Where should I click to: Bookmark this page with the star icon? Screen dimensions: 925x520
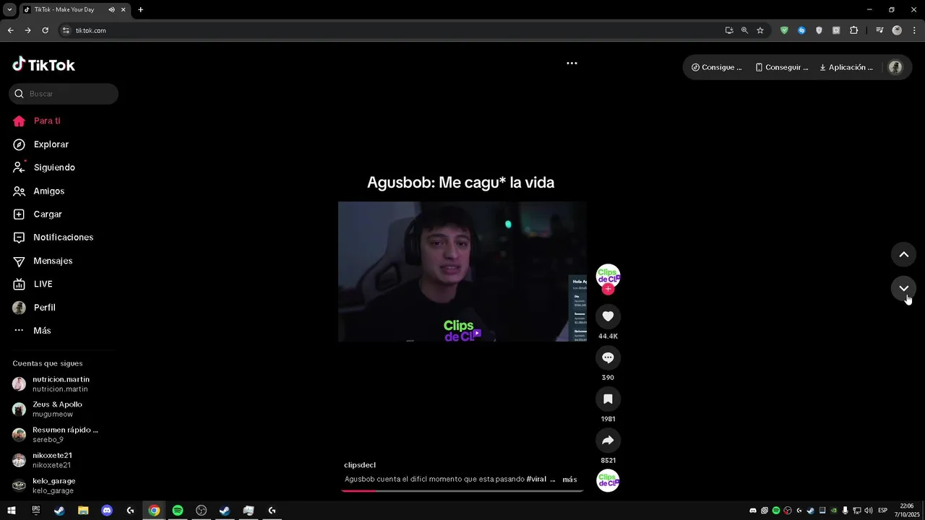click(760, 30)
